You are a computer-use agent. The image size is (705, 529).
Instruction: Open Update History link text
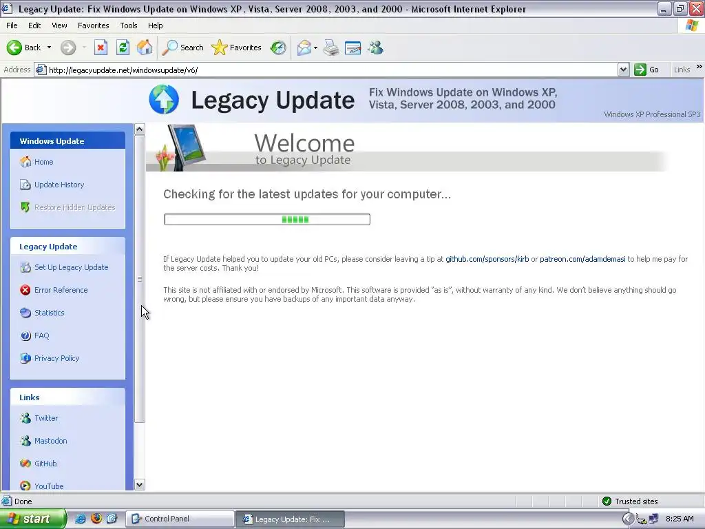59,185
